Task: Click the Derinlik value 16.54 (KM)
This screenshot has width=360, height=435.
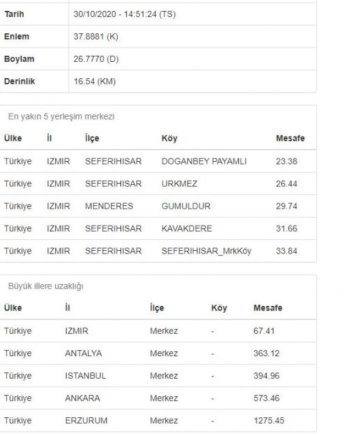Action: [95, 82]
